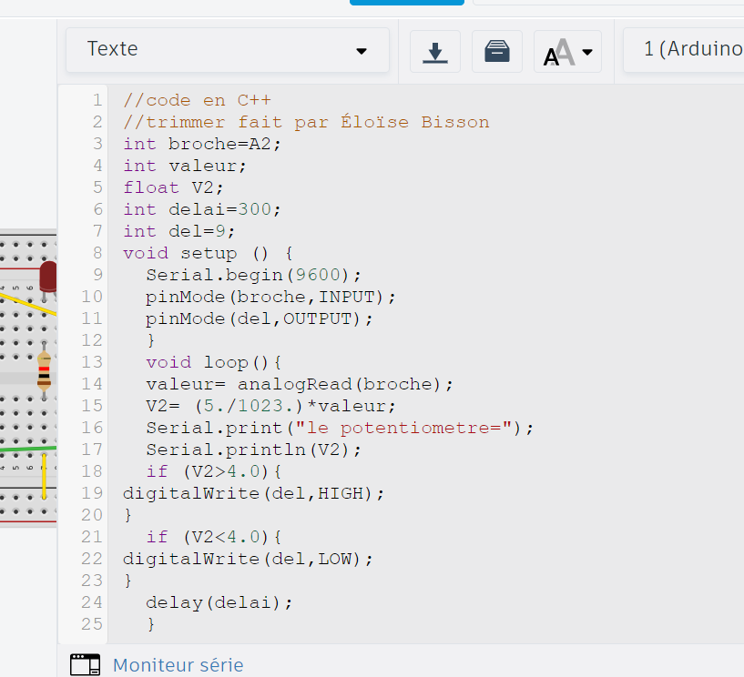
Task: Click line 'int valeur;'
Action: tap(185, 166)
